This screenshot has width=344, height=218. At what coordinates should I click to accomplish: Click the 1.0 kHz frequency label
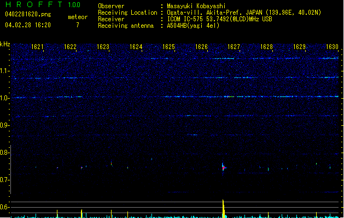pos(4,98)
